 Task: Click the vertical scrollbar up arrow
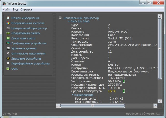160,16
